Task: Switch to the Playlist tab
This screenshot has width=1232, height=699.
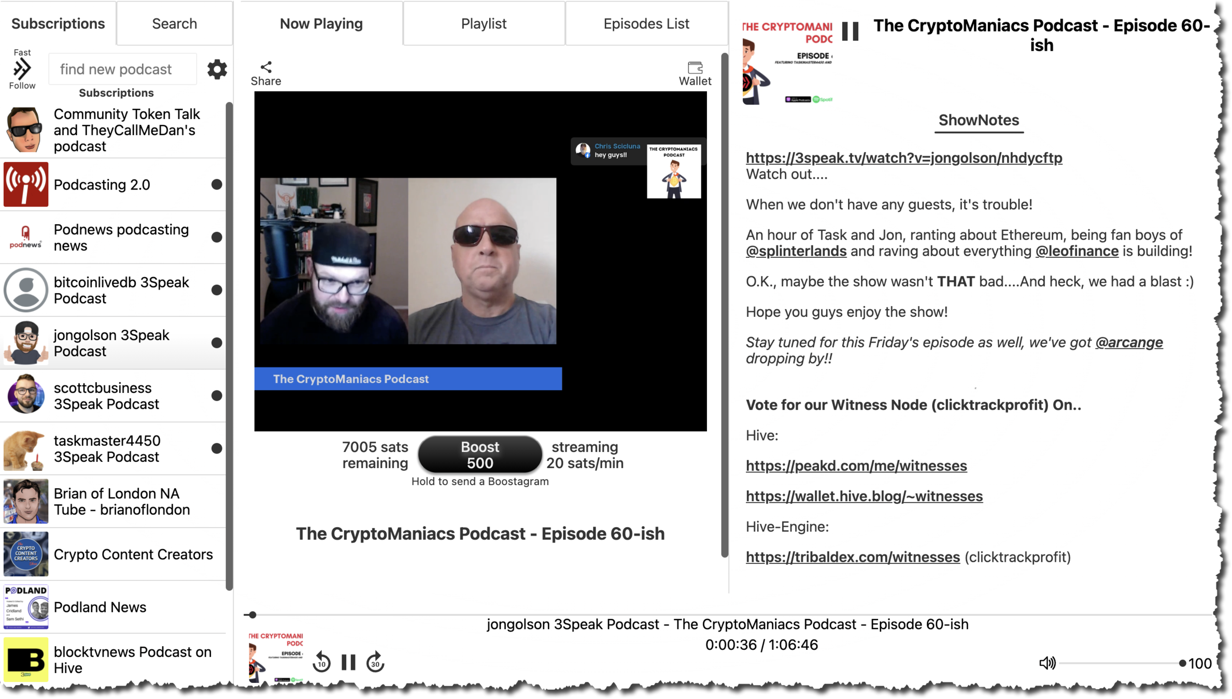Action: (x=484, y=24)
